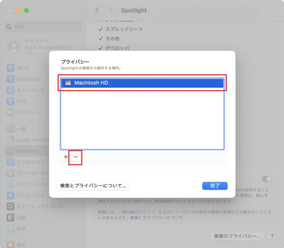Click the 壁紙 wallpaper icon
284x248 pixels.
(x=10, y=228)
